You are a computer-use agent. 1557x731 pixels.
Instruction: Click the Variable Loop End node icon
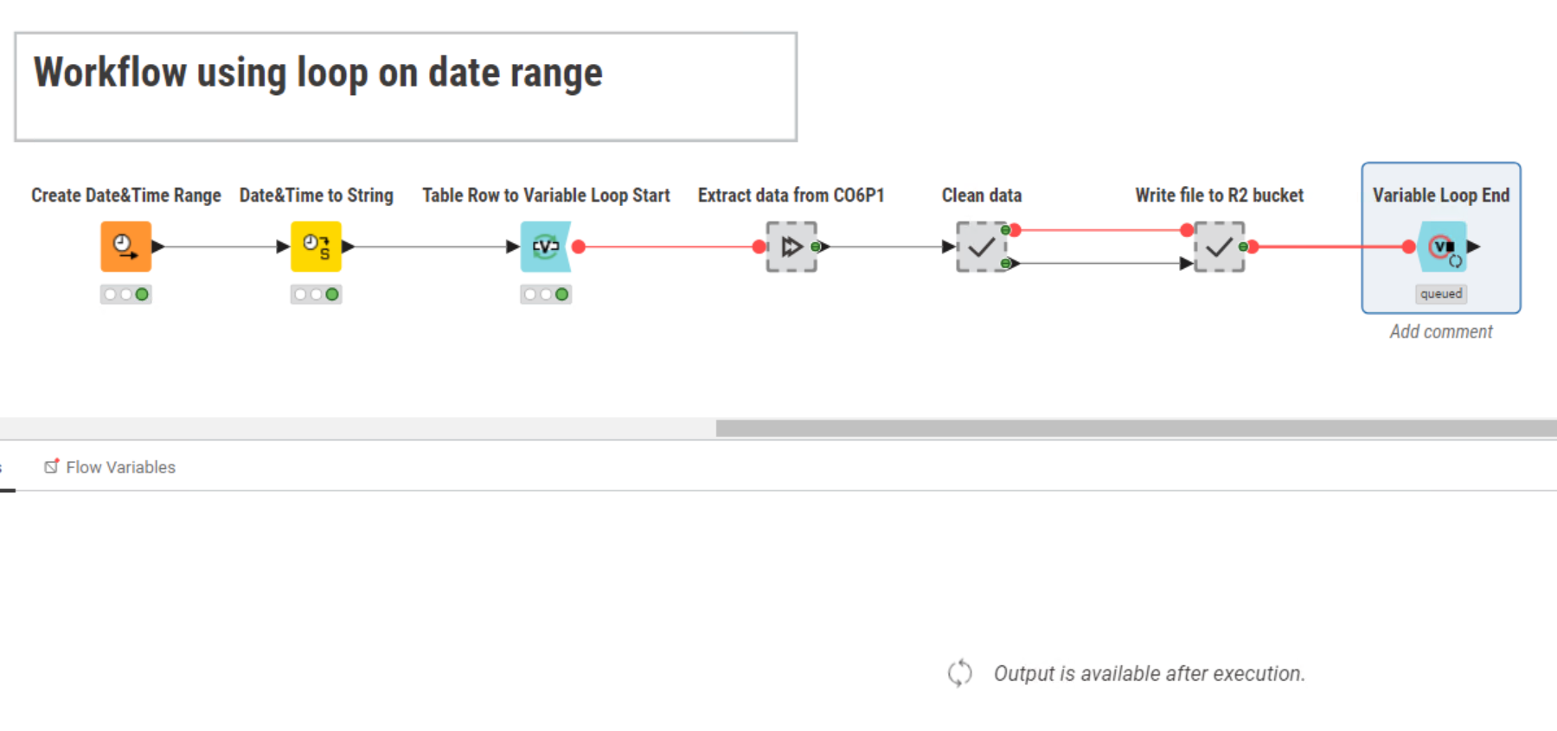[1442, 247]
